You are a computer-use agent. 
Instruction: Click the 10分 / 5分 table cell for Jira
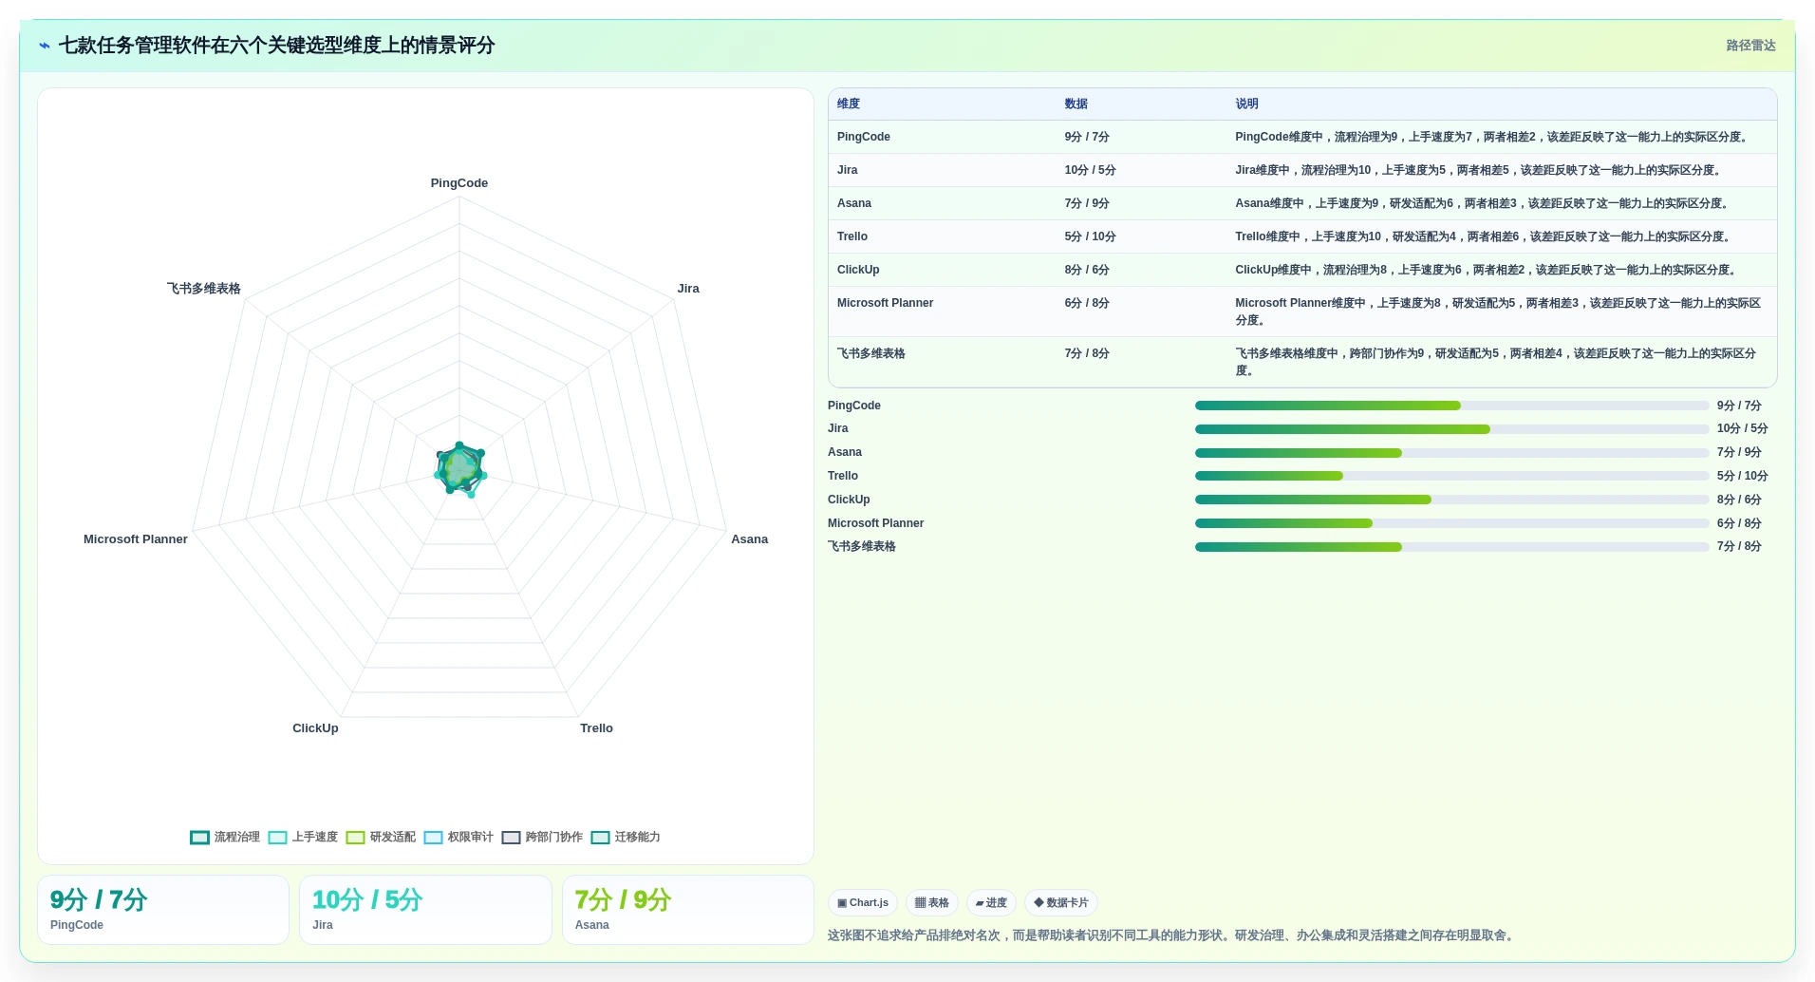click(x=1090, y=170)
